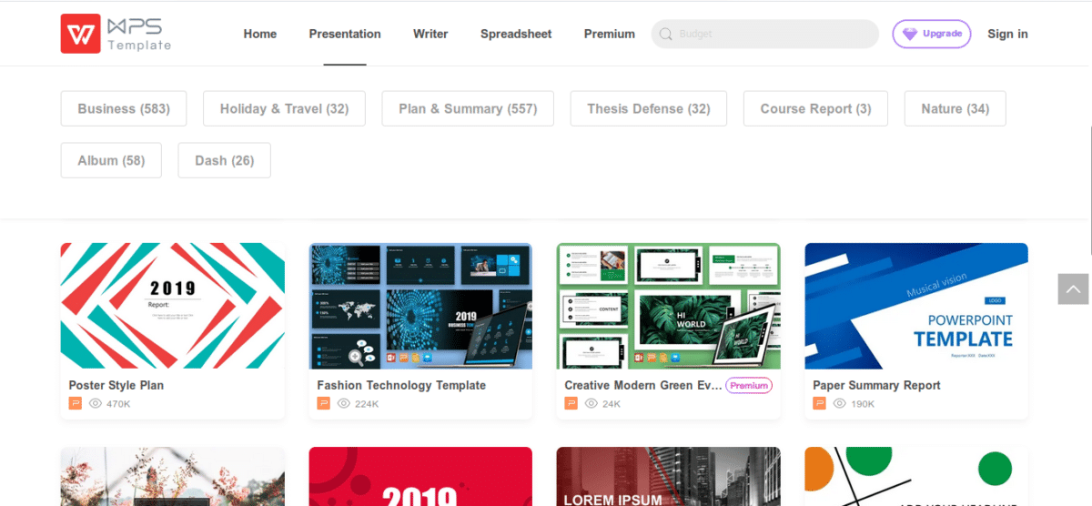Click the search magnifier icon

(666, 35)
